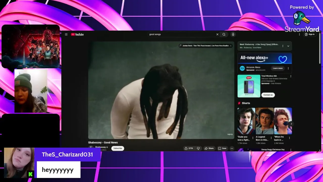Start voice search with the microphone
Viewport: 323px width, 182px height.
click(233, 34)
